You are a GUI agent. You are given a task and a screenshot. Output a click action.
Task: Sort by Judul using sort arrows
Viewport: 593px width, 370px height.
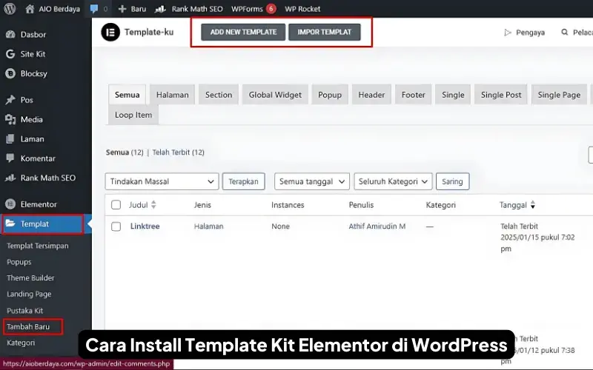click(153, 205)
